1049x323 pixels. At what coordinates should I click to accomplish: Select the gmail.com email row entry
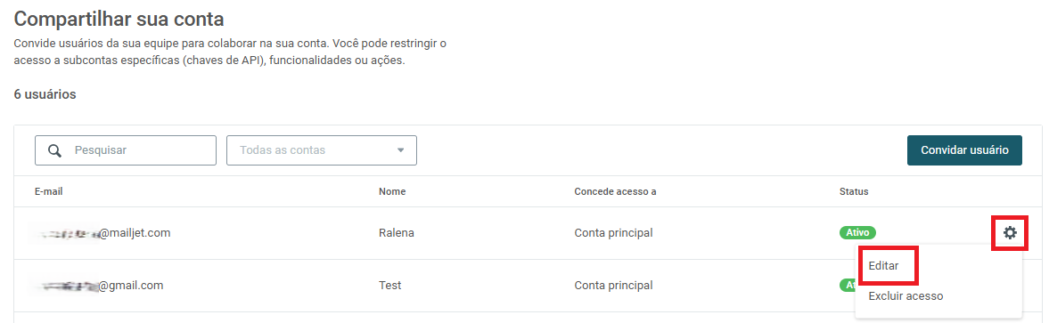[x=99, y=285]
